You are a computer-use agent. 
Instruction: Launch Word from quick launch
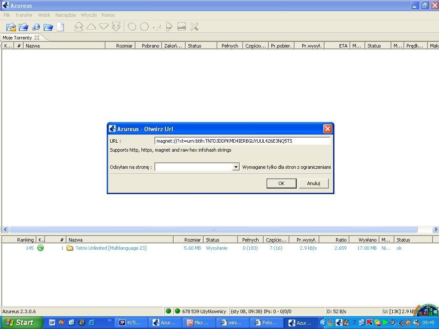(52, 323)
